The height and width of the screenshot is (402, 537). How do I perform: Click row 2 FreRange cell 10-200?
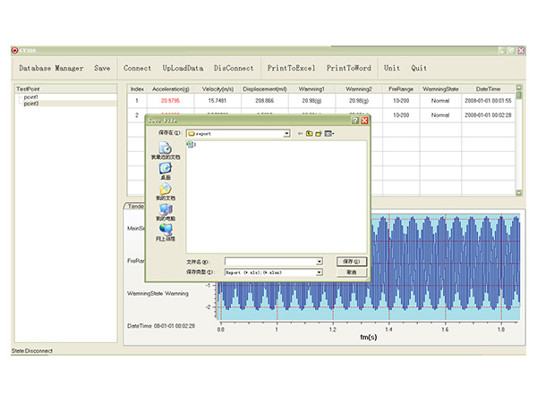401,115
